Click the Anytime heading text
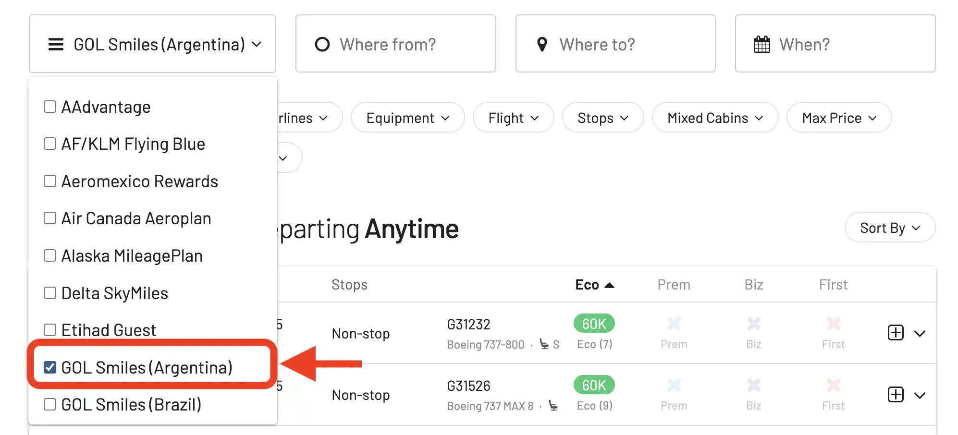This screenshot has height=435, width=958. coord(412,229)
